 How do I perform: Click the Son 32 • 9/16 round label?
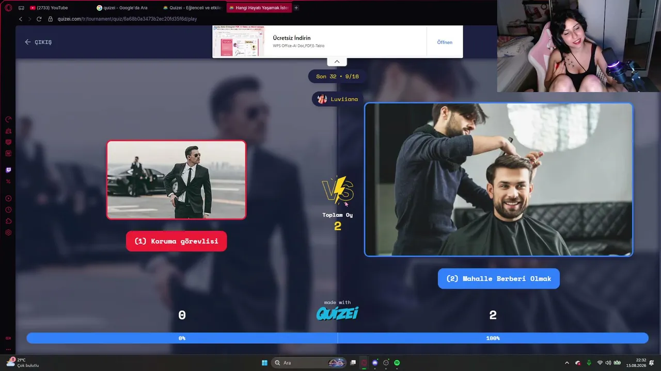(337, 76)
